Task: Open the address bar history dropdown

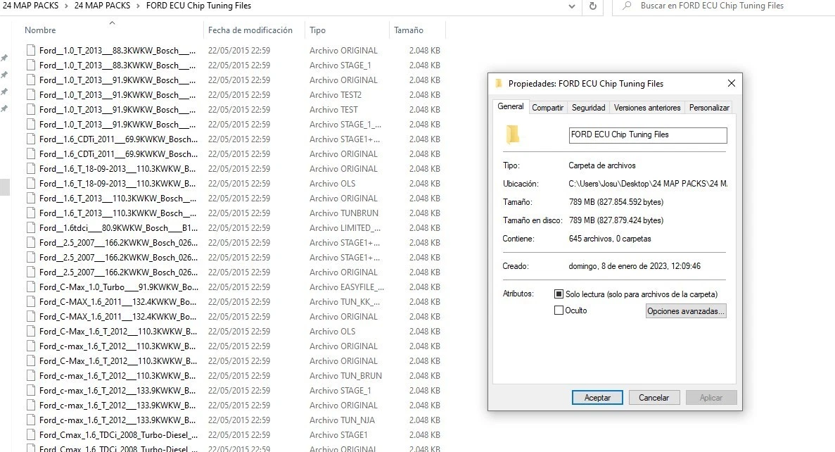Action: click(572, 6)
